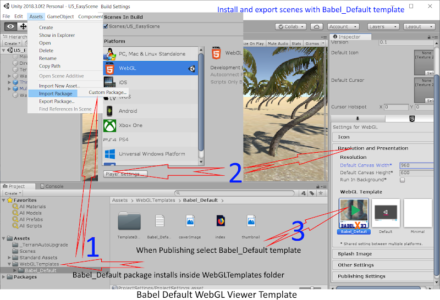Open the Layout dropdown
This screenshot has width=440, height=300.
point(419,26)
